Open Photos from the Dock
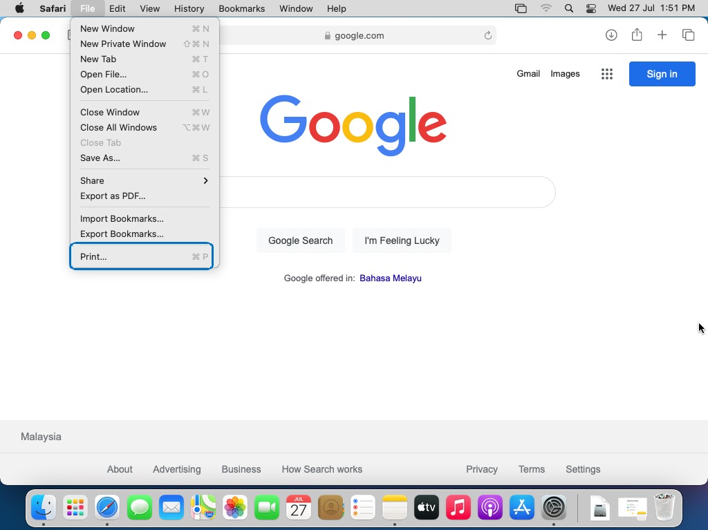The height and width of the screenshot is (530, 708). pyautogui.click(x=235, y=508)
